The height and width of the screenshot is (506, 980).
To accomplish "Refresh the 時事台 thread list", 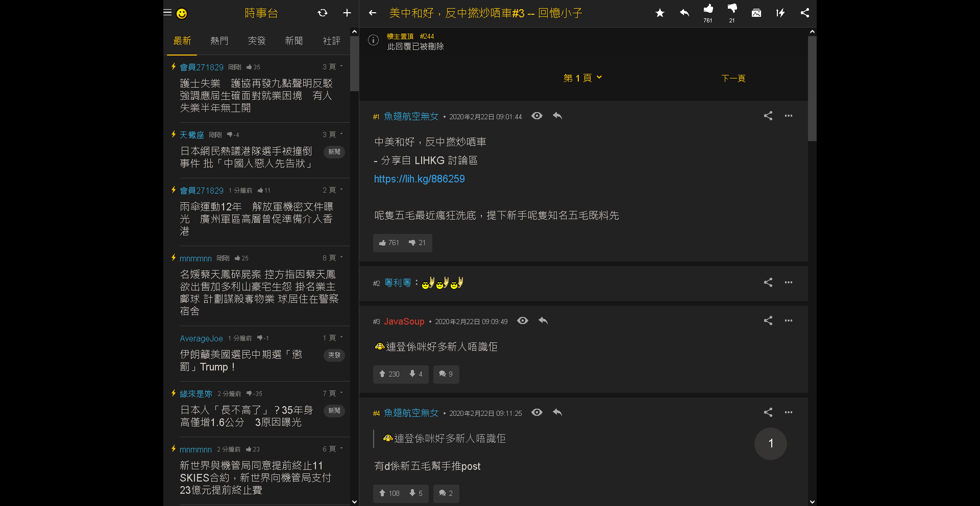I will point(323,13).
